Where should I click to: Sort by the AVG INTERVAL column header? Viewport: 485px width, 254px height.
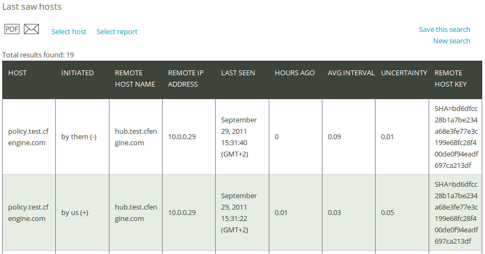pos(351,73)
